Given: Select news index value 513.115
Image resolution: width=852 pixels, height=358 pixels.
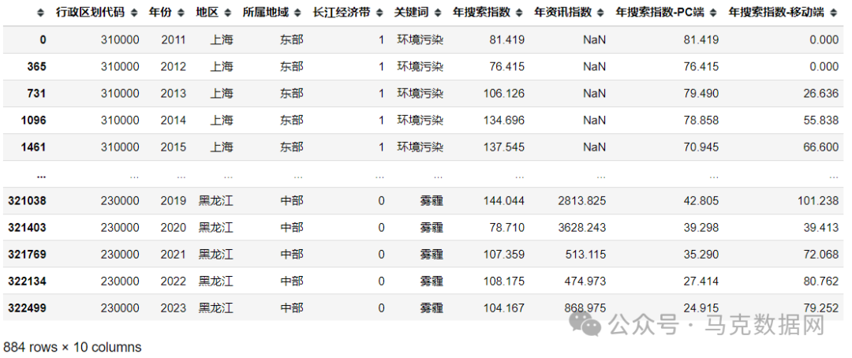Looking at the screenshot, I should click(585, 254).
